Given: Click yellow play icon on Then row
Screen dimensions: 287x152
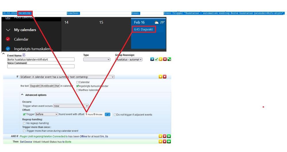Looking at the screenshot, I should click(x=160, y=142).
